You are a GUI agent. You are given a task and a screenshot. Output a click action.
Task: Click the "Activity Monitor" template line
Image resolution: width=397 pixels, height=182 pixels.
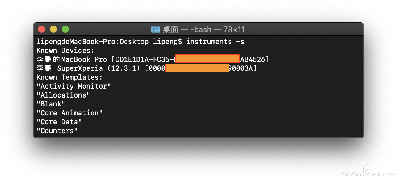[x=74, y=86]
